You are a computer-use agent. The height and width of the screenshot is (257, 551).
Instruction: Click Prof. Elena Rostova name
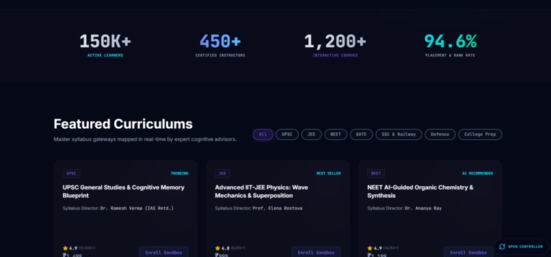pos(278,209)
